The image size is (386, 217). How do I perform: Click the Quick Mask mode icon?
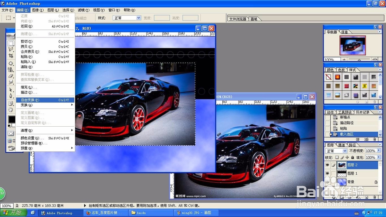coord(11,133)
